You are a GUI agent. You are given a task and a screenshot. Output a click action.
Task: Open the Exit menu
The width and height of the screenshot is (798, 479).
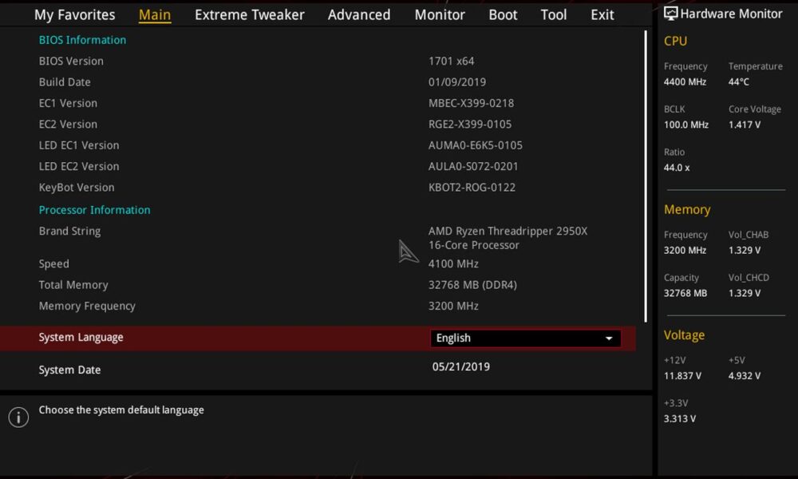pyautogui.click(x=602, y=14)
